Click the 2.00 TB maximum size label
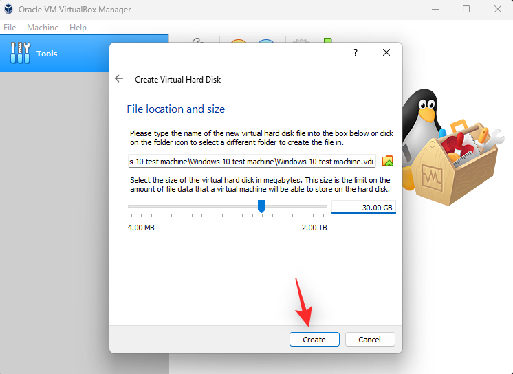The image size is (513, 374). coord(314,228)
